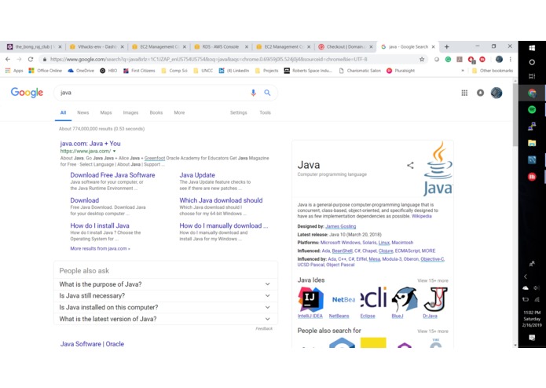Screen dimensions: 546x388
Task: Click the browser address bar
Action: click(x=230, y=59)
